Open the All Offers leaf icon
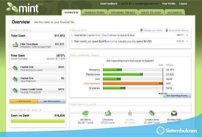This screenshot has width=202, height=137. 86,113
